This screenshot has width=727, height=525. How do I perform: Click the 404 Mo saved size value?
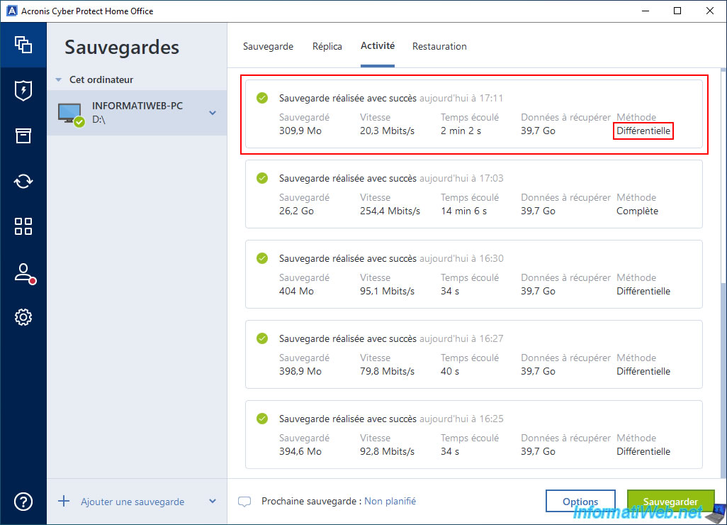[296, 291]
